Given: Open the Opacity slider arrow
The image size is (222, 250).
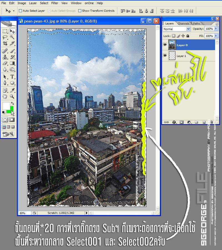Looking at the screenshot, I should pyautogui.click(x=216, y=29).
